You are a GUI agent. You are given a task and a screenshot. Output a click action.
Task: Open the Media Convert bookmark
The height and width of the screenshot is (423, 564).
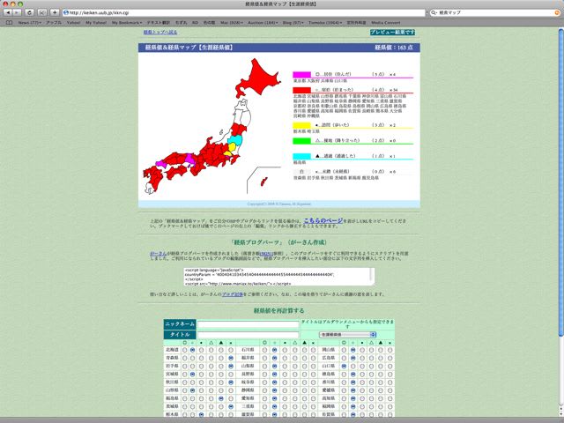coord(386,23)
